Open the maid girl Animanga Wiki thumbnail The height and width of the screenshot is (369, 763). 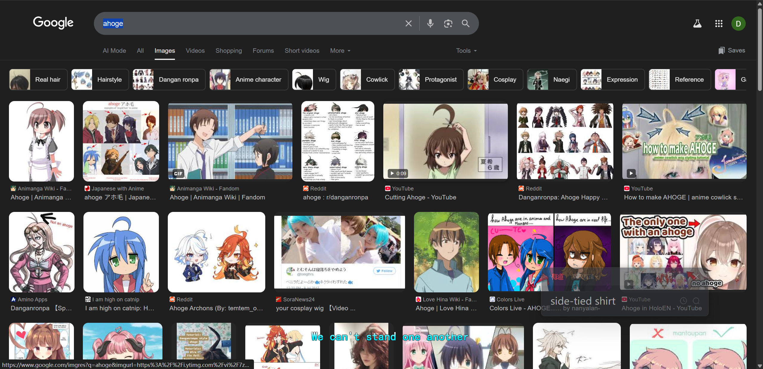pyautogui.click(x=41, y=141)
